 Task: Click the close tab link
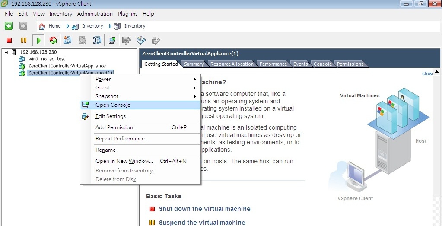427,73
